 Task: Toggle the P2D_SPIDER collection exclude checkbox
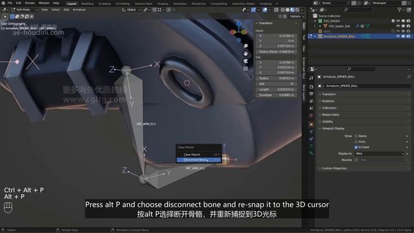[x=393, y=21]
